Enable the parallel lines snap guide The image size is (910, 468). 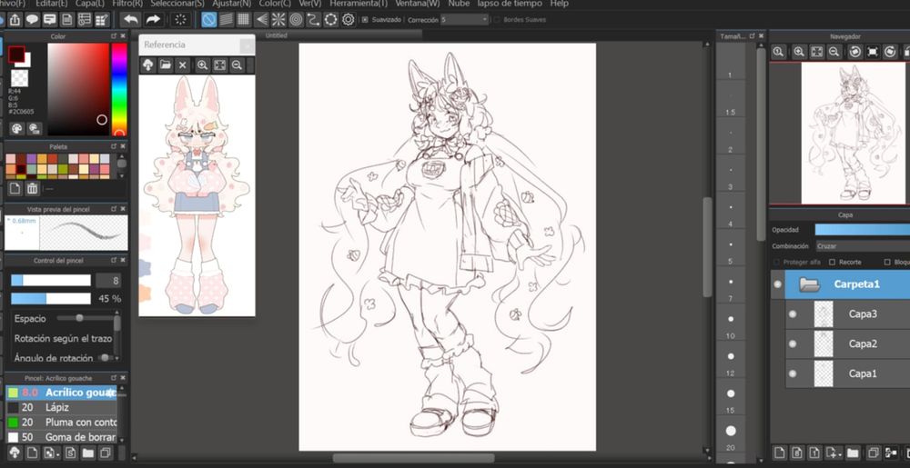pyautogui.click(x=227, y=20)
